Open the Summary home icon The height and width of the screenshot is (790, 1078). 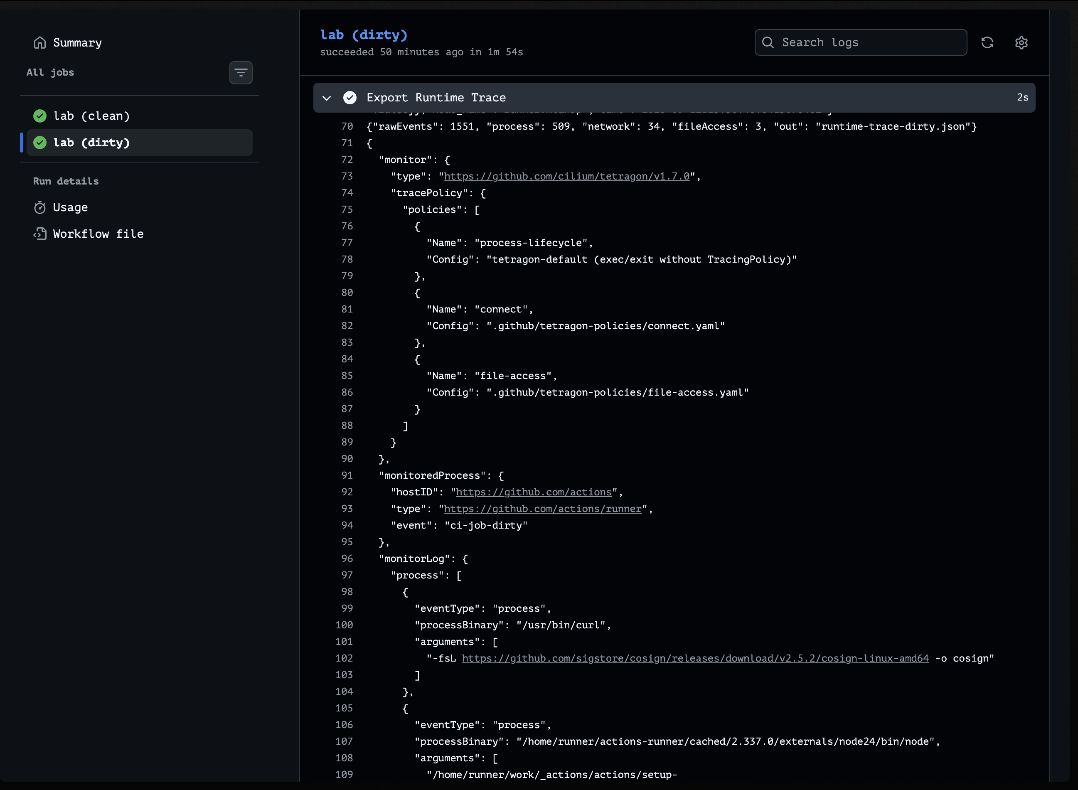[40, 42]
